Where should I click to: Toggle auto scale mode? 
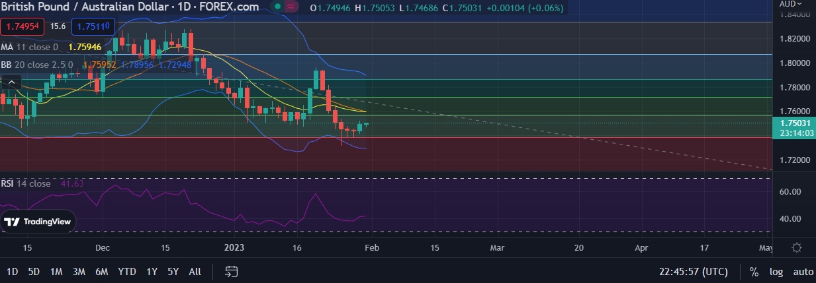803,272
